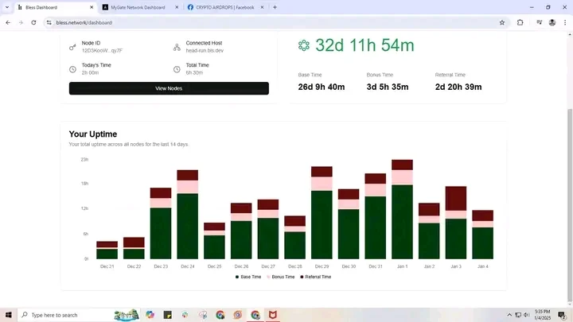Click the Dec 24 uptime bar
573x322 pixels.
pyautogui.click(x=188, y=215)
